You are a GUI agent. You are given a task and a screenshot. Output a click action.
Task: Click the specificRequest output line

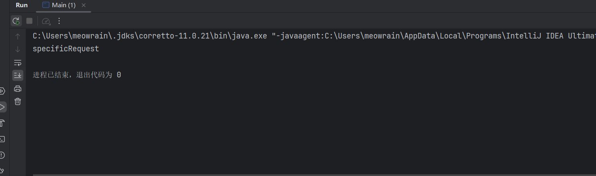click(x=66, y=49)
